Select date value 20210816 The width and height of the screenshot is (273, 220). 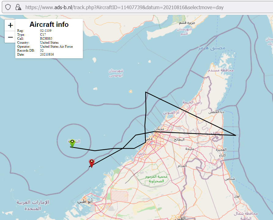click(x=47, y=55)
